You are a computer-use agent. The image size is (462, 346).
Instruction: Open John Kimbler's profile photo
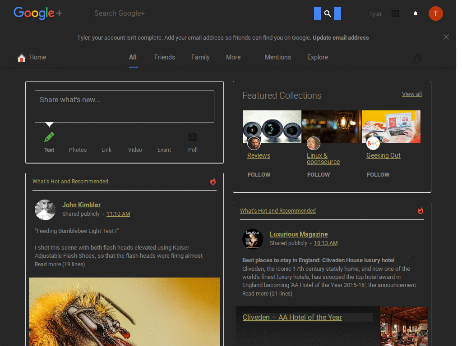[45, 210]
